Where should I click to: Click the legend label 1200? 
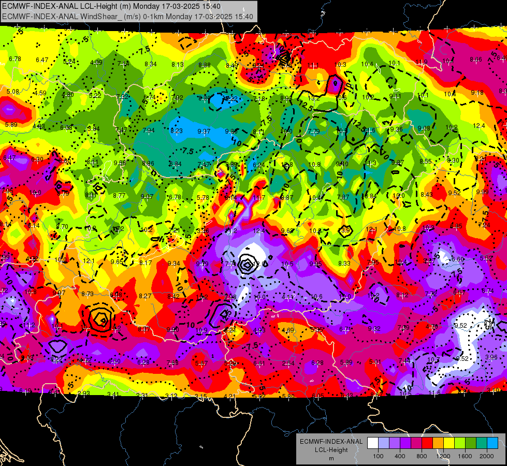(x=443, y=456)
